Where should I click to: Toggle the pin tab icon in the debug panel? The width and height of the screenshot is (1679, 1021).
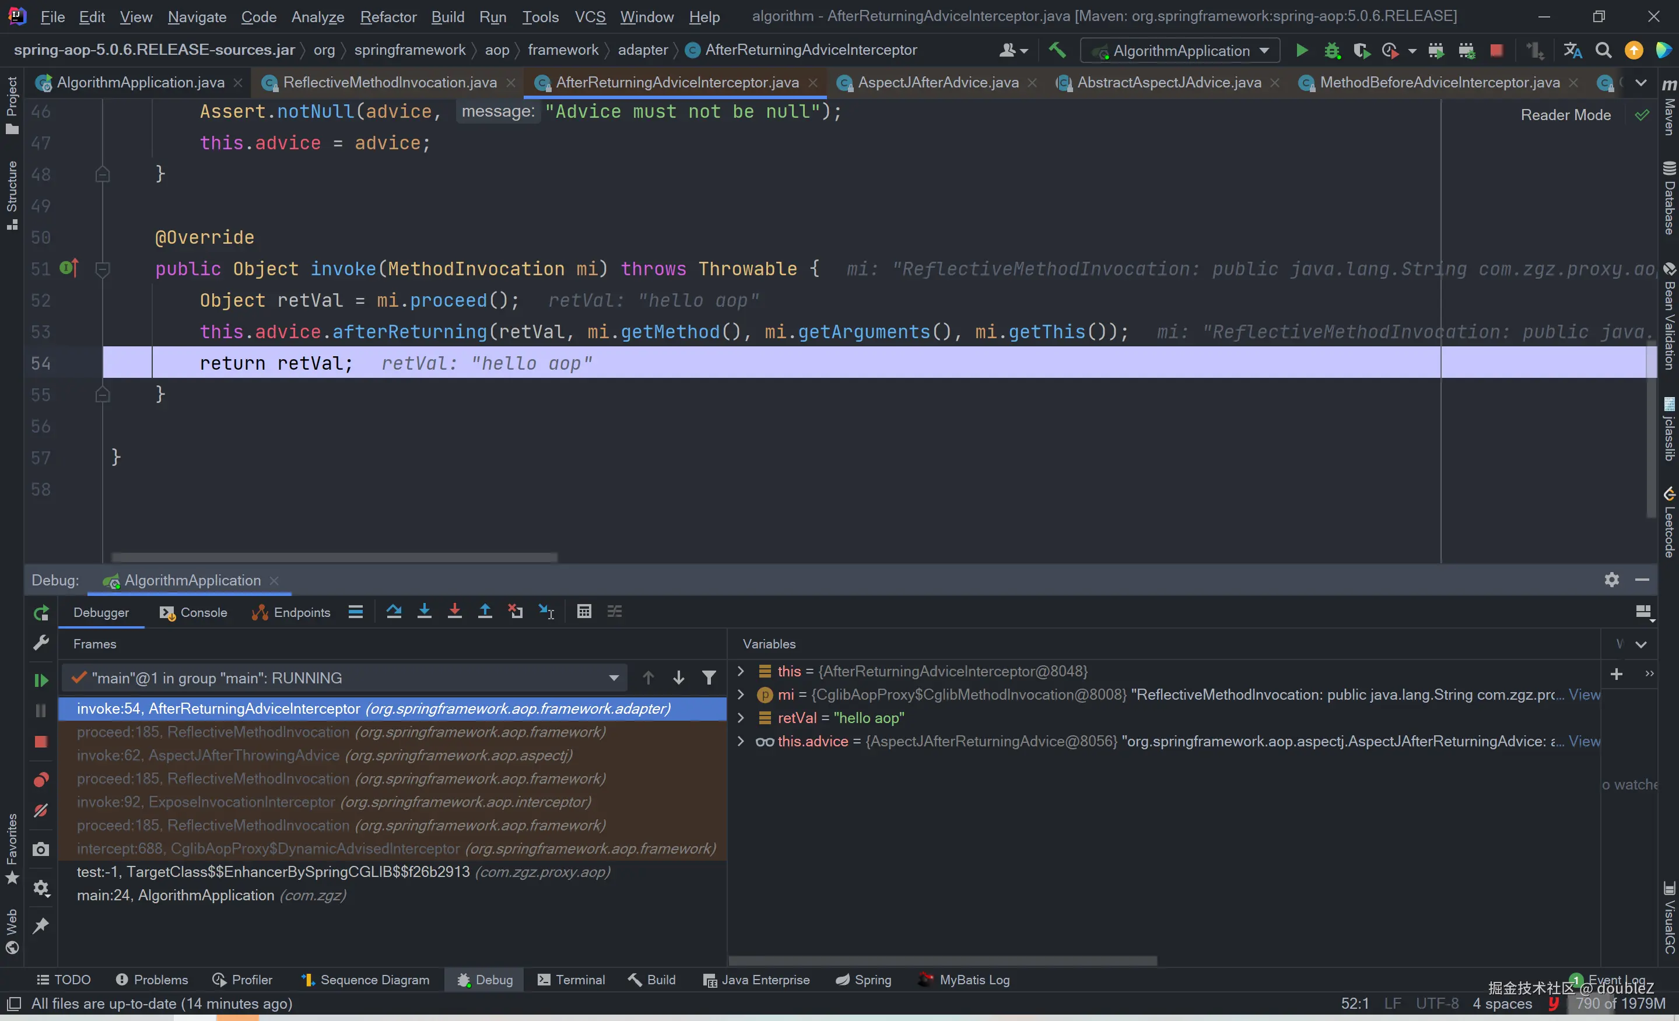[x=41, y=925]
